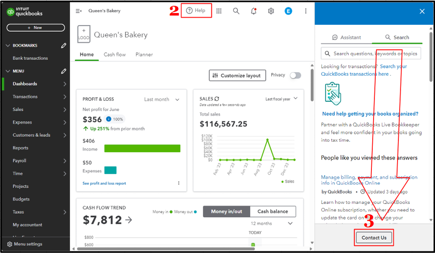Switch to the Home tab
435x253 pixels.
coord(87,55)
